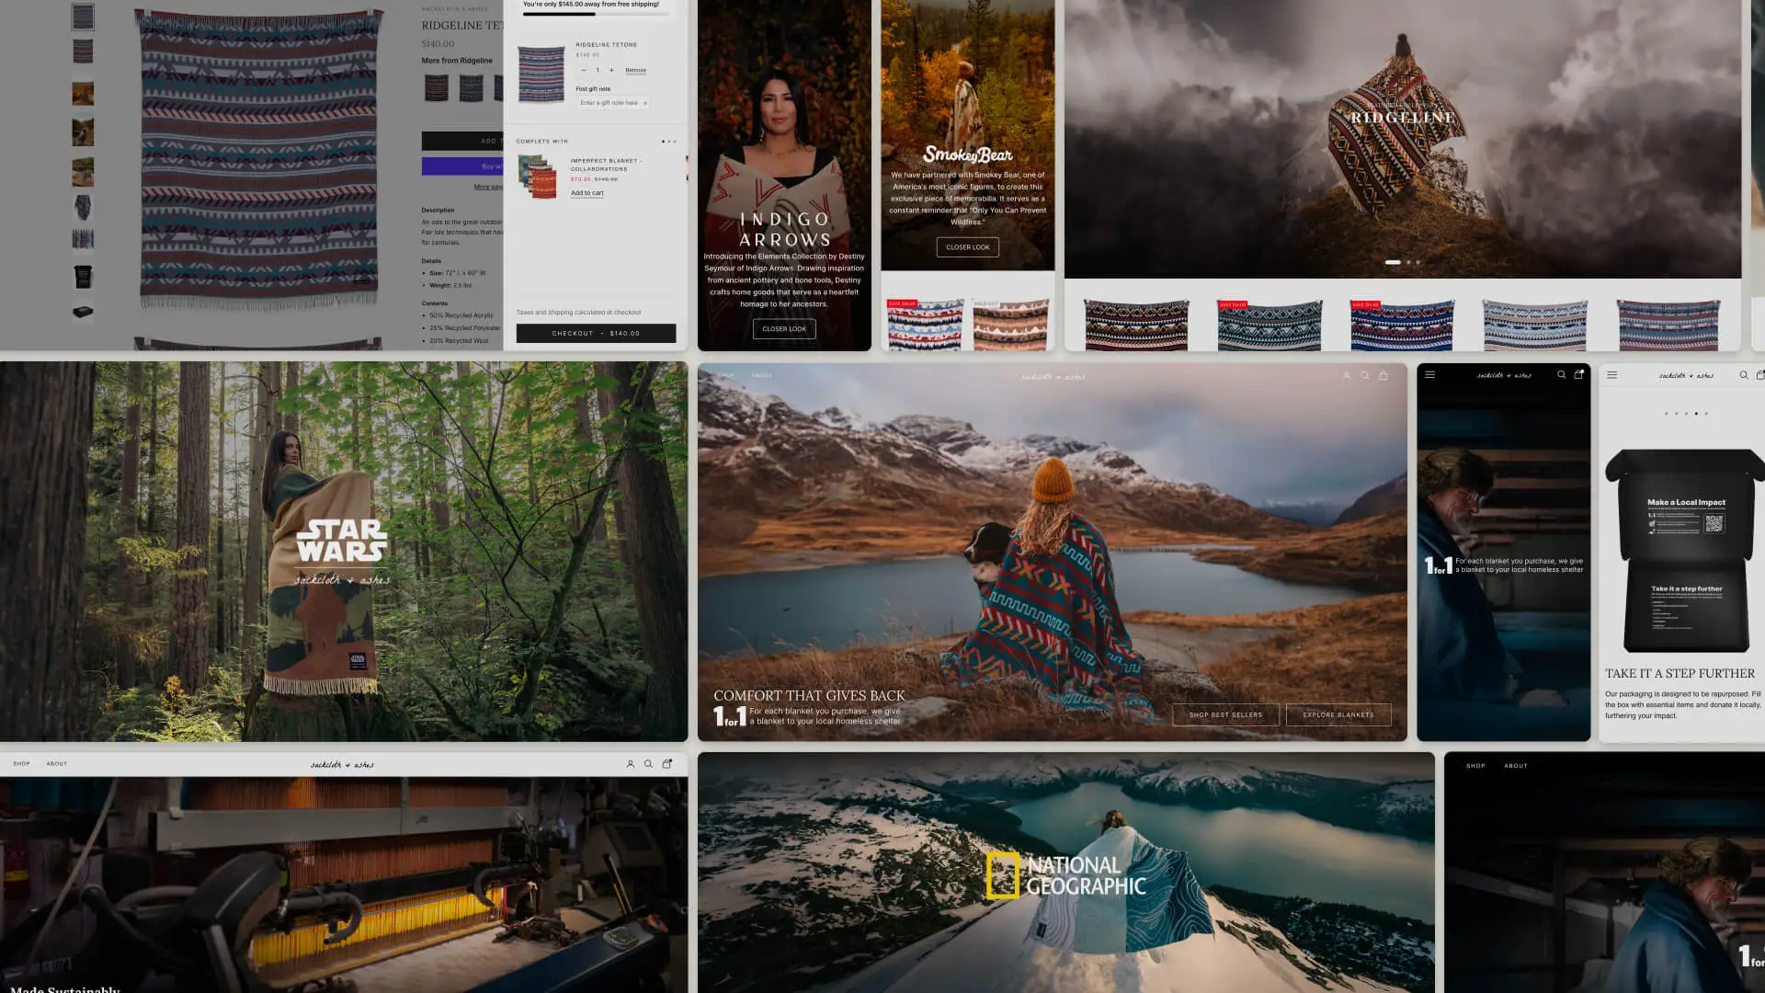Select the active fourth dot above packaging box
The image size is (1765, 993).
(1696, 414)
